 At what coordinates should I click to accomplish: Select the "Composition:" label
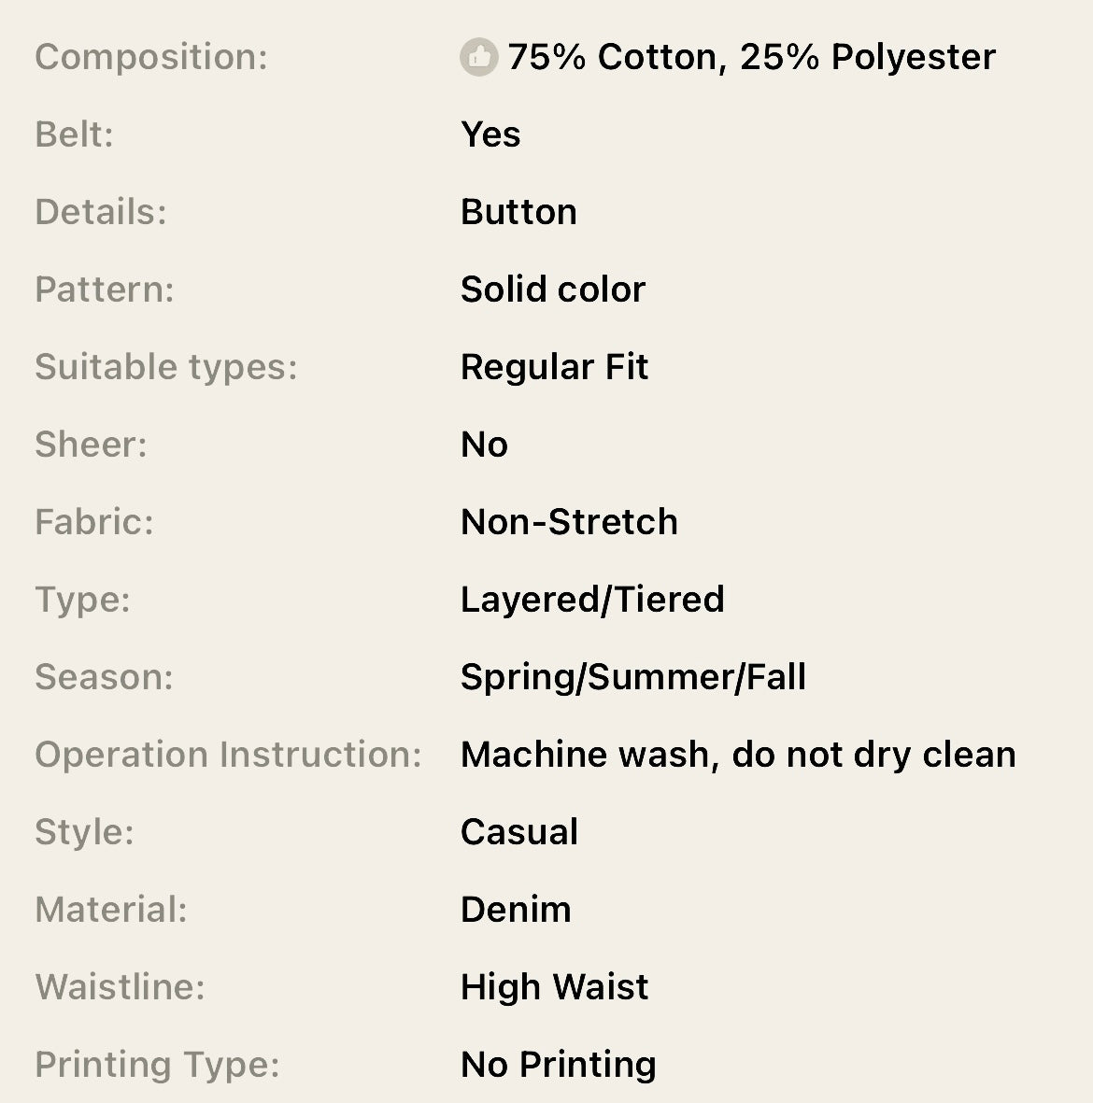[x=151, y=58]
